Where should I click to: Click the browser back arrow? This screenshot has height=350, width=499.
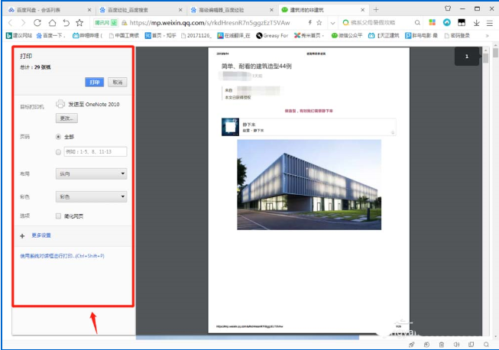point(8,23)
